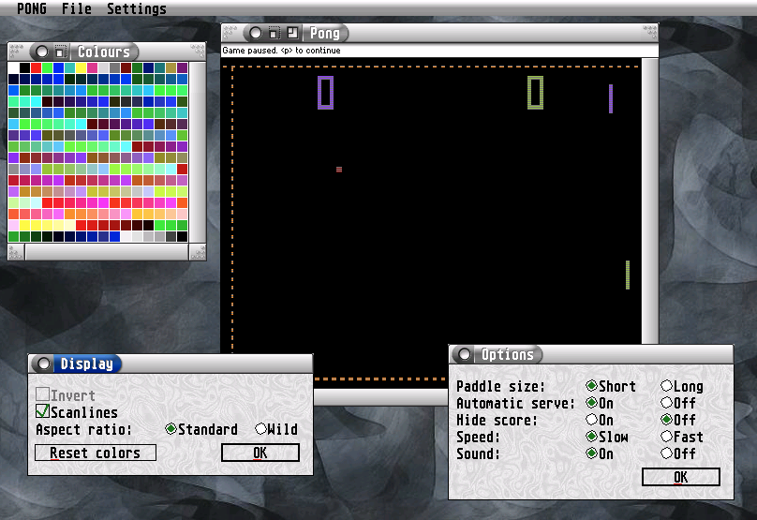Click the bottom-left corner gadget of Colours window

click(x=16, y=252)
